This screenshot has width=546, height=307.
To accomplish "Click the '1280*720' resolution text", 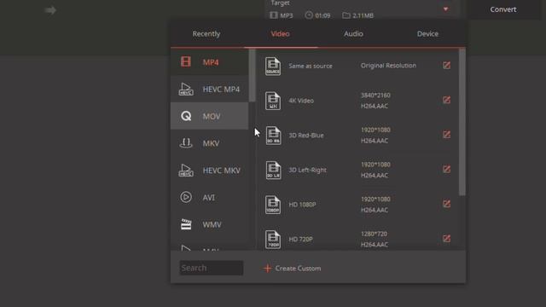I will pyautogui.click(x=374, y=234).
